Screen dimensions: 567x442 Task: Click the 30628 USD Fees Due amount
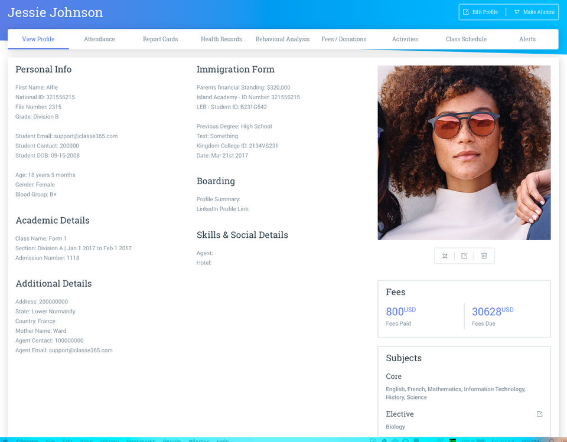(x=493, y=311)
